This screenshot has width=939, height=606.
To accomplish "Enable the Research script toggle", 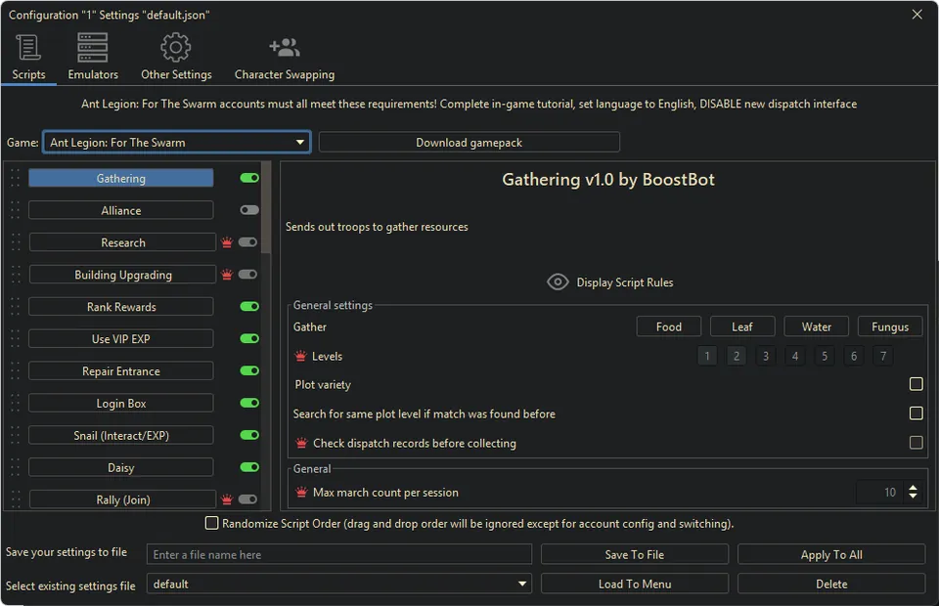I will 247,242.
